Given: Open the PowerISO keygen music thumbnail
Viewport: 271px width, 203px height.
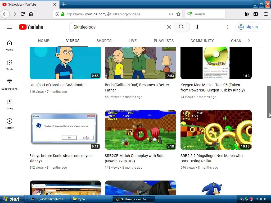Looking at the screenshot, I should tap(216, 63).
